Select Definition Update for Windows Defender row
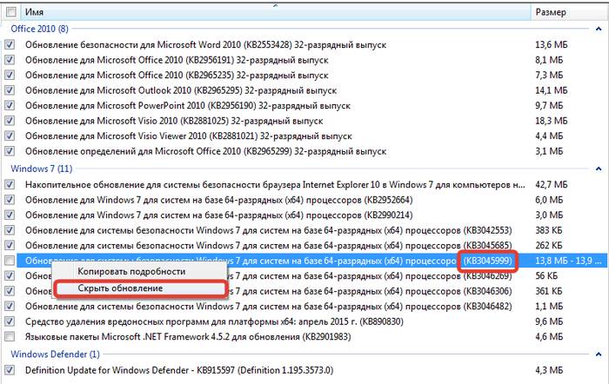609x384 pixels. 179,370
